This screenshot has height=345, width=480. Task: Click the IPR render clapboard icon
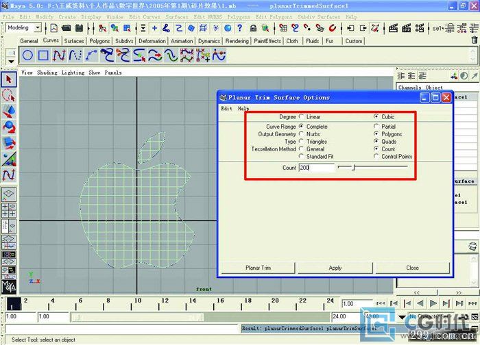click(406, 29)
